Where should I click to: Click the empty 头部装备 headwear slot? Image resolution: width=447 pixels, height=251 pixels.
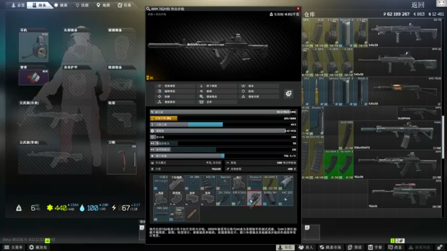coord(77,47)
